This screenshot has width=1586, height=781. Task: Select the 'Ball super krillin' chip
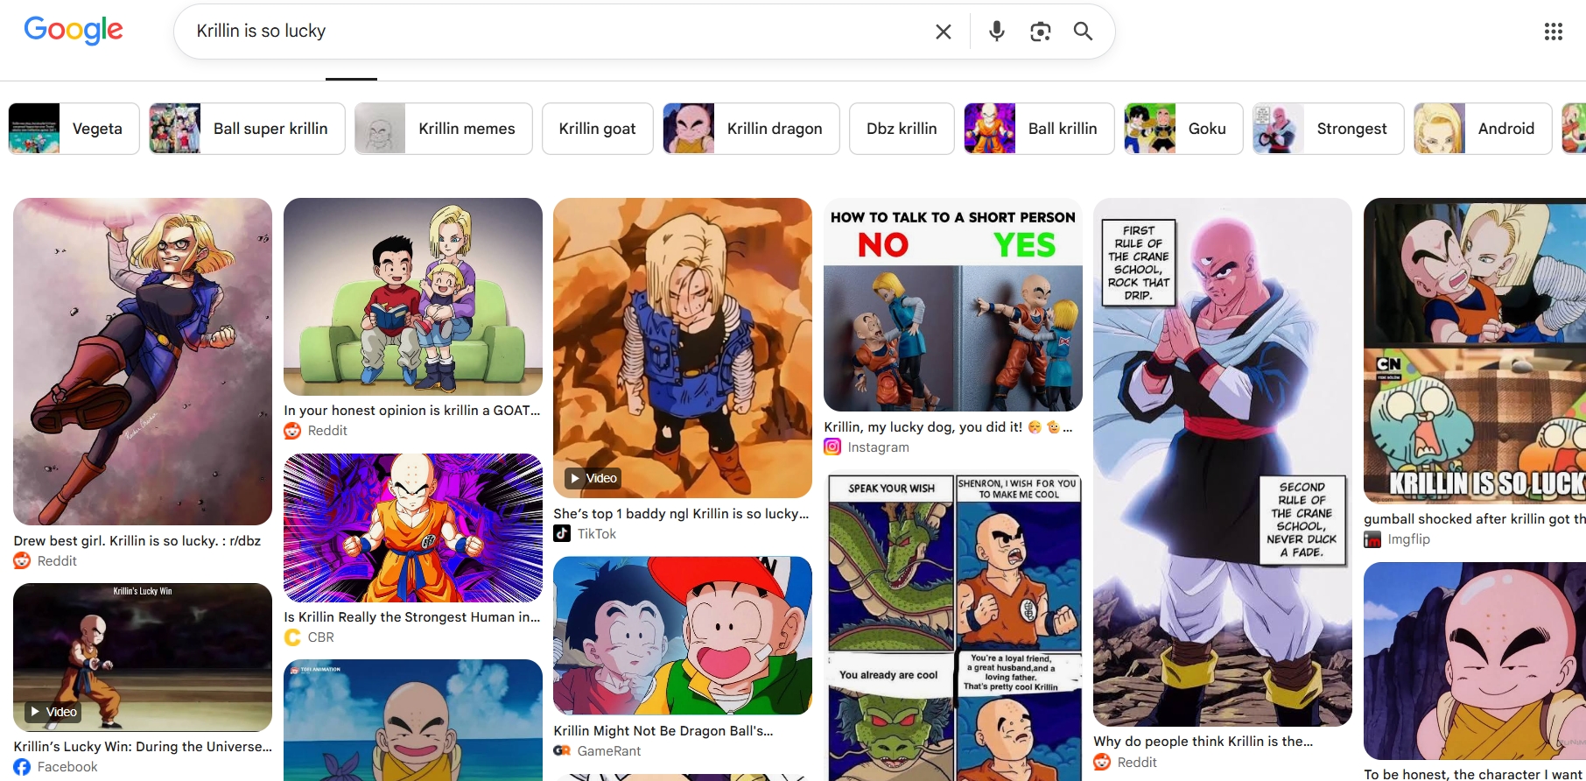pos(247,129)
